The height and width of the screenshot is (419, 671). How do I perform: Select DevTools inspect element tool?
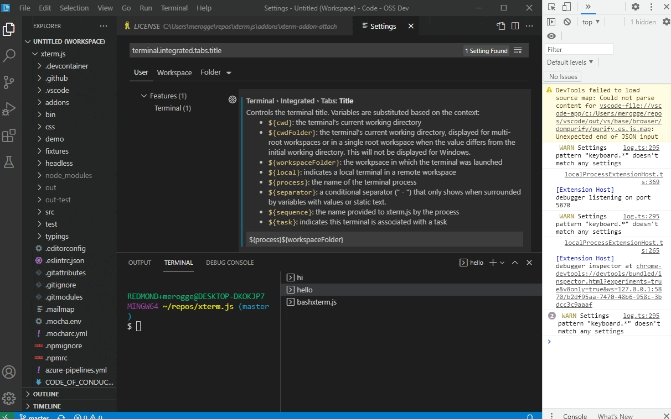coord(551,7)
